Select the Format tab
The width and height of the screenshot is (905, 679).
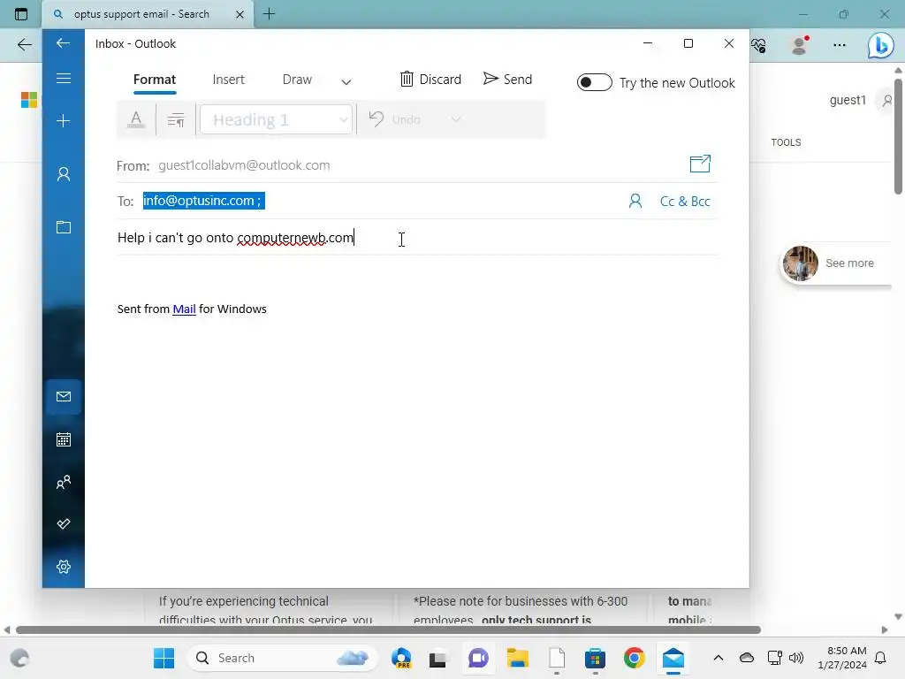coord(154,80)
